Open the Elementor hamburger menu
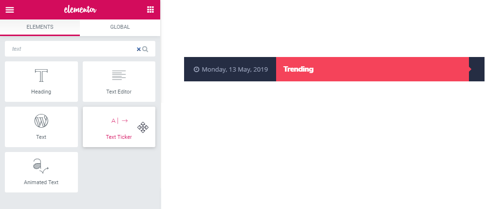486x209 pixels. (10, 10)
